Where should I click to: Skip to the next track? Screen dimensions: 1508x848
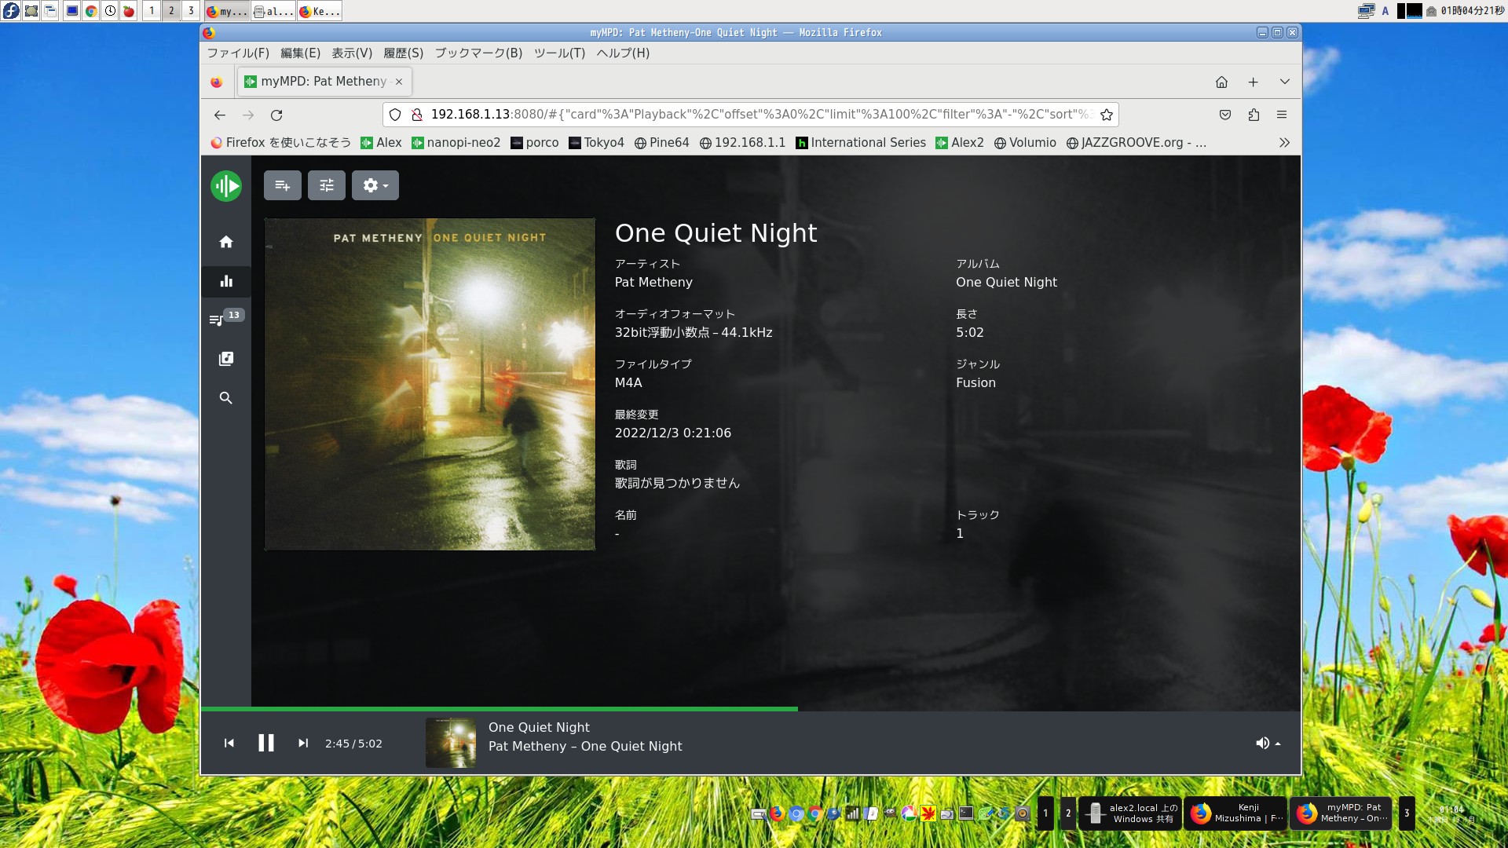303,743
